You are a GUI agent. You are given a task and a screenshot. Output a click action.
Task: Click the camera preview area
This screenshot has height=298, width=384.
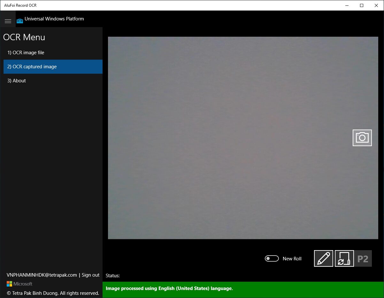click(x=243, y=138)
